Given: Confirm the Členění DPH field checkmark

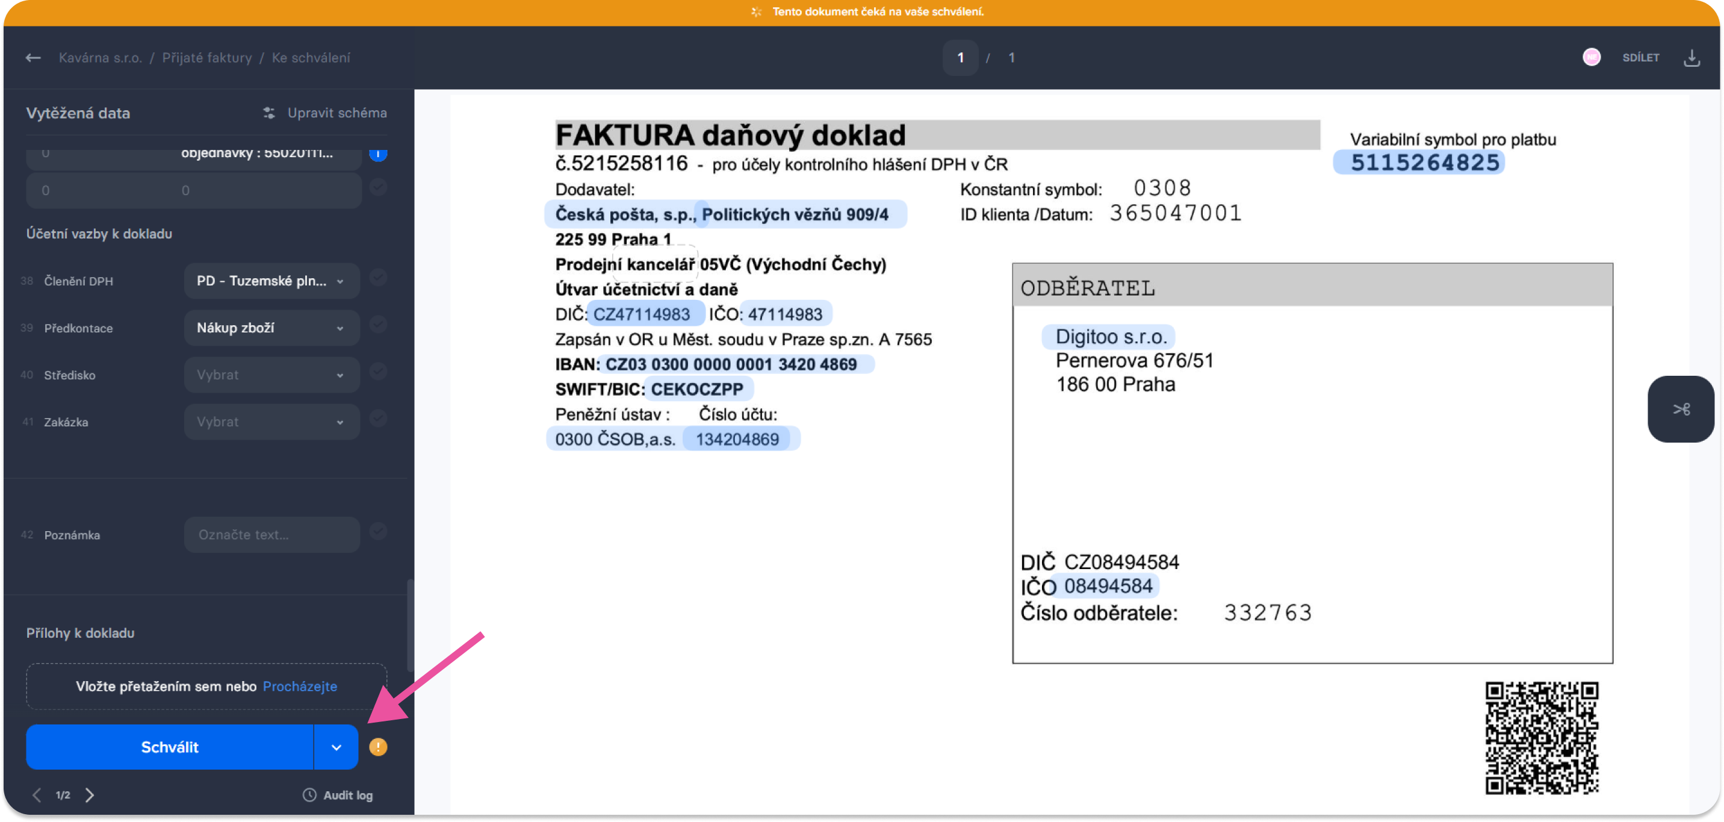Looking at the screenshot, I should pos(378,278).
